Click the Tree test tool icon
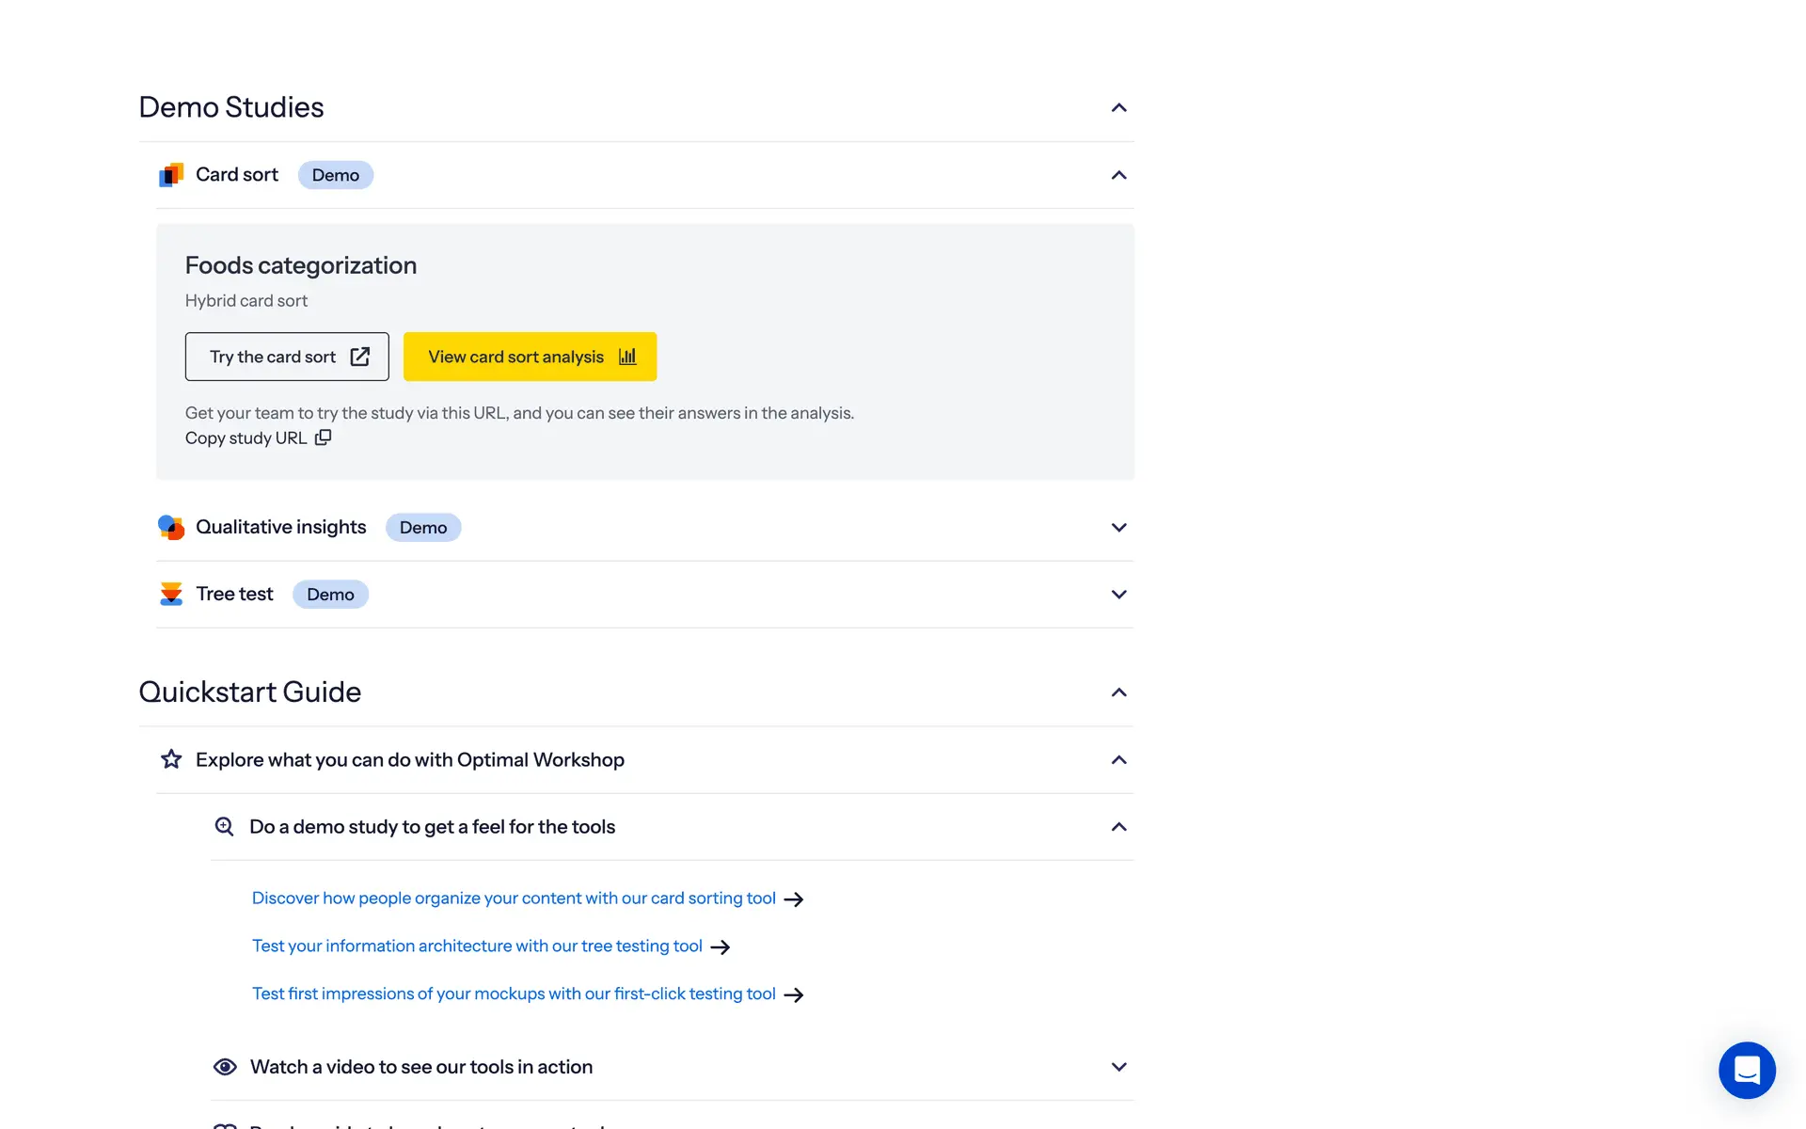Viewport: 1806px width, 1129px height. click(171, 595)
